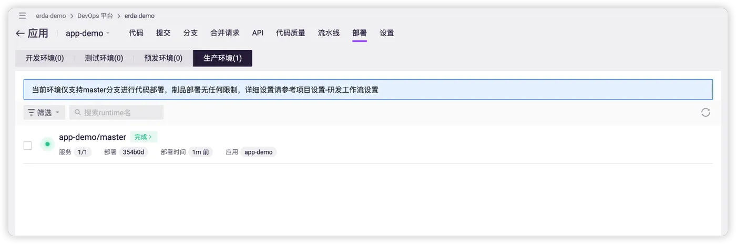Open the 代码质量 tab

pos(291,33)
